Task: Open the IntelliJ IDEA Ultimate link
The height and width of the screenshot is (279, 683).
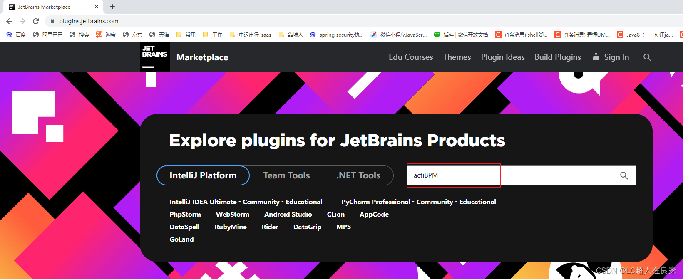Action: tap(203, 202)
